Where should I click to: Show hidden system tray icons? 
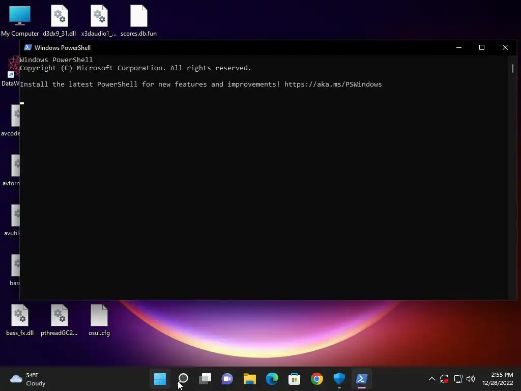431,379
